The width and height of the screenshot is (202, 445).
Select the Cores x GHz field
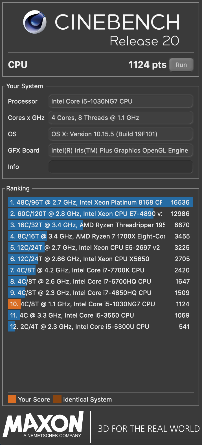point(121,117)
